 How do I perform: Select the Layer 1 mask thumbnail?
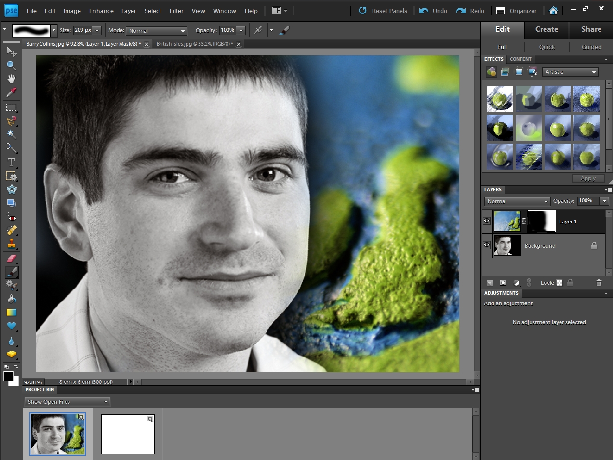pos(541,222)
